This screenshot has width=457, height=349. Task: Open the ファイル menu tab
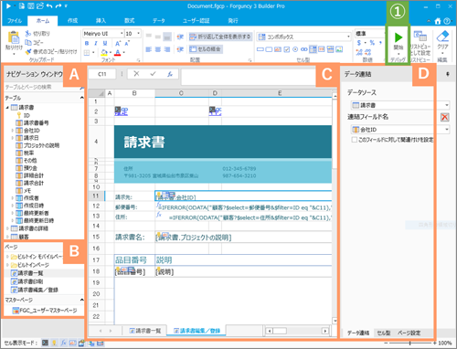15,21
